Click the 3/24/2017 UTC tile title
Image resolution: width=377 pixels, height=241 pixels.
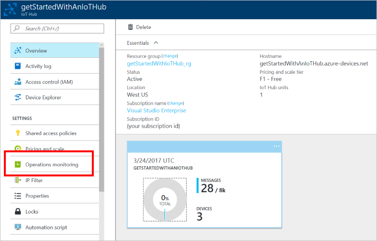(x=154, y=161)
